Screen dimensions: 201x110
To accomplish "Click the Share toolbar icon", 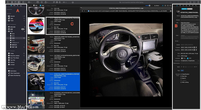I will click(46, 2).
